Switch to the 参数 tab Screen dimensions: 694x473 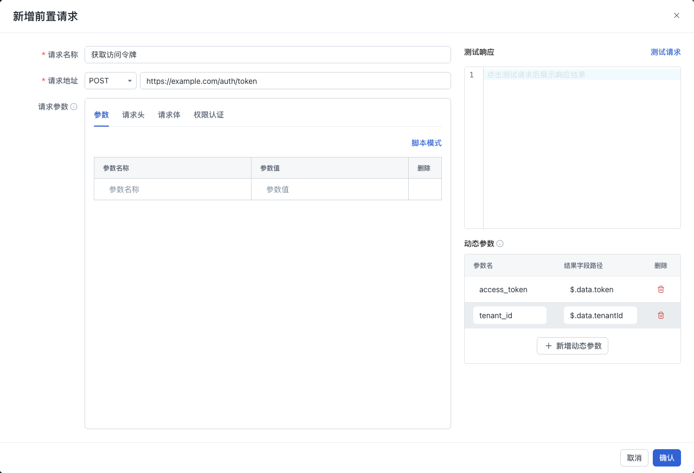pos(101,115)
